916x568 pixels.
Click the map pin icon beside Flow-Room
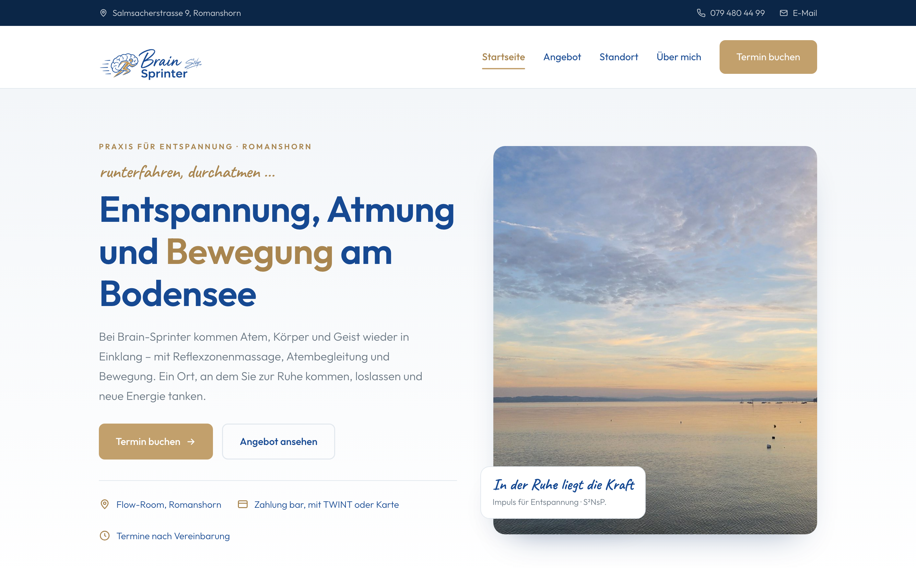click(x=105, y=504)
